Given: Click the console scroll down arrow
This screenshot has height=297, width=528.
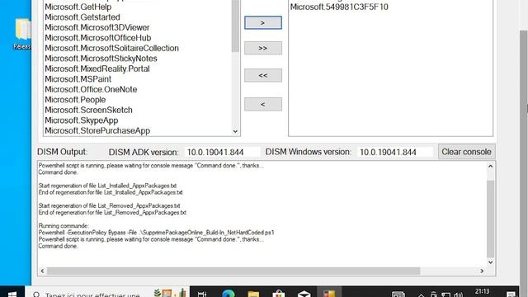Looking at the screenshot, I should click(x=491, y=262).
